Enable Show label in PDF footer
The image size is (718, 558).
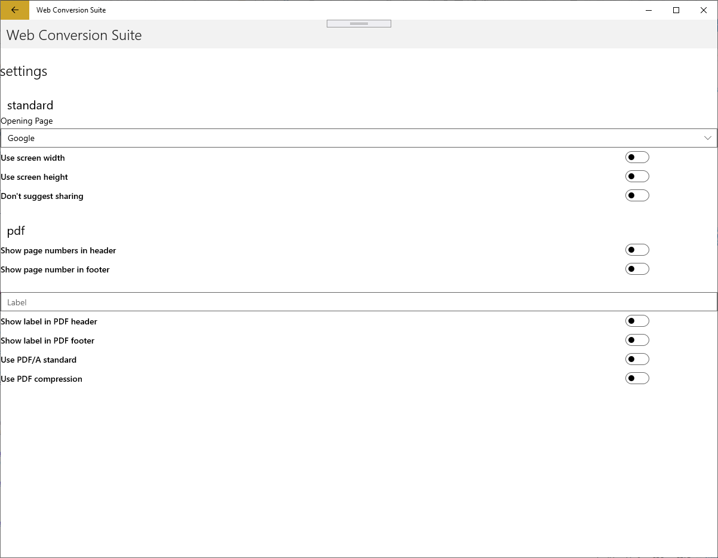pyautogui.click(x=637, y=341)
